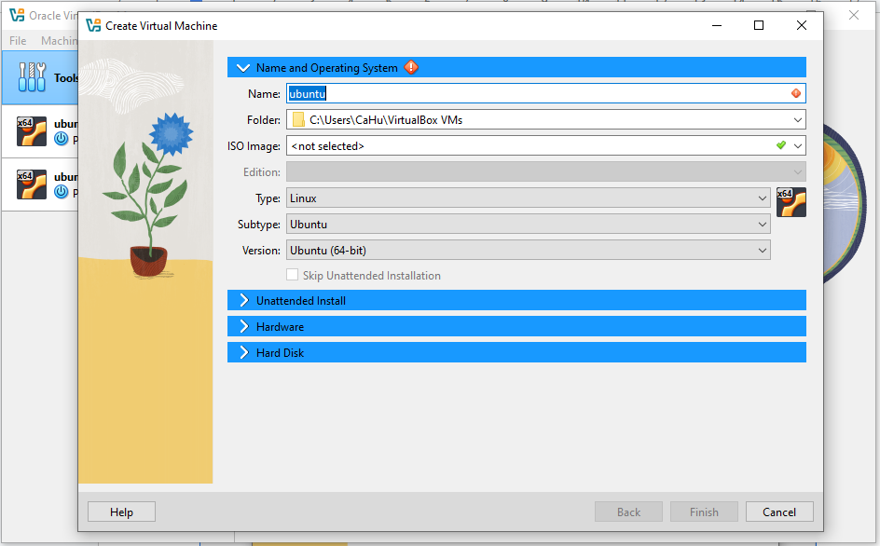Viewport: 880px width, 546px height.
Task: Open the File menu in VirtualBox Manager
Action: 18,41
